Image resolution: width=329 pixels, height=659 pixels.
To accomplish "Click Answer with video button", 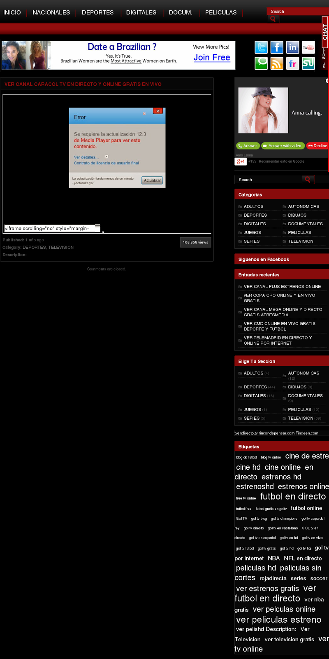I will [283, 146].
